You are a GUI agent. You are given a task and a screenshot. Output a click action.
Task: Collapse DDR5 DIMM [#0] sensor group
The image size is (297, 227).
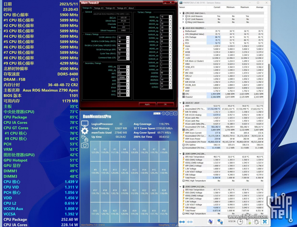click(180, 154)
